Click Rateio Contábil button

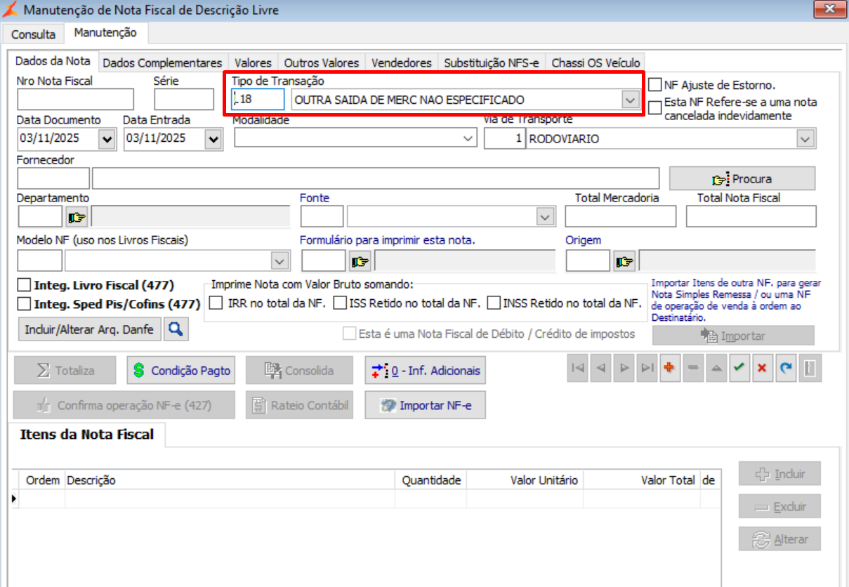click(x=299, y=405)
